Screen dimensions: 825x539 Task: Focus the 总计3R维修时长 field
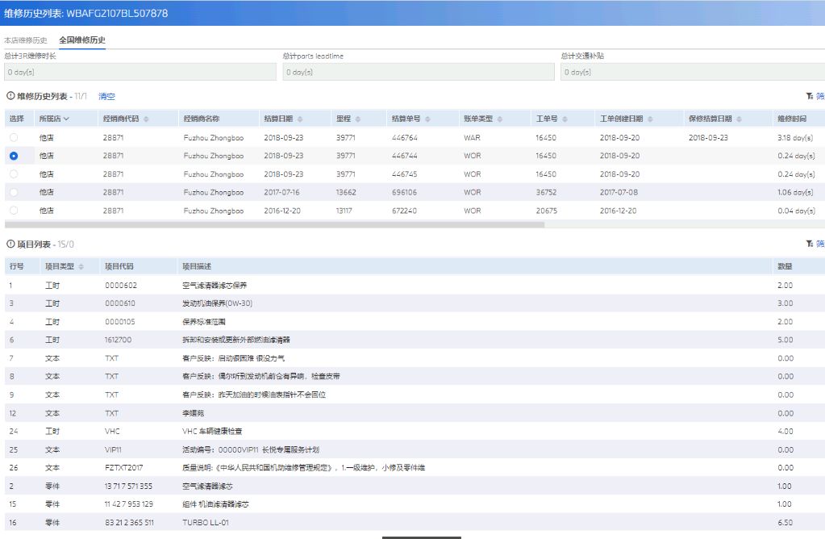coord(140,72)
